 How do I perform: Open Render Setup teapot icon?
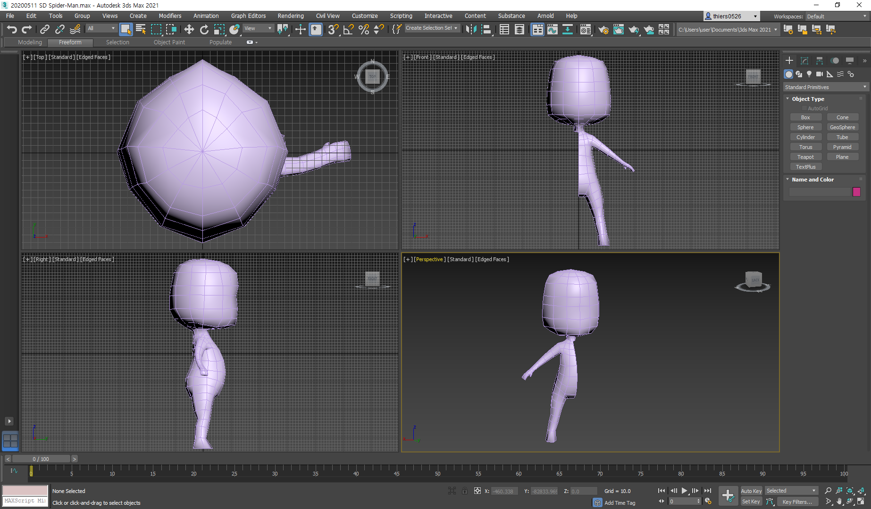coord(603,30)
